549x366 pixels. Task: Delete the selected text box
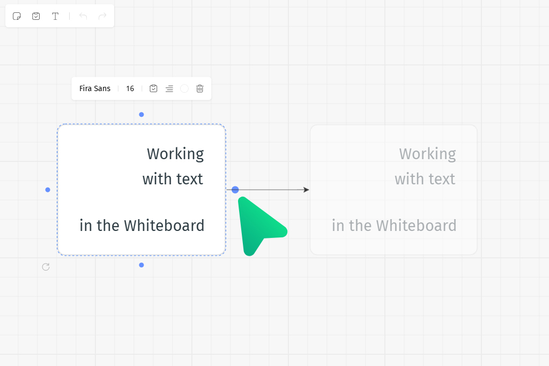pyautogui.click(x=199, y=88)
